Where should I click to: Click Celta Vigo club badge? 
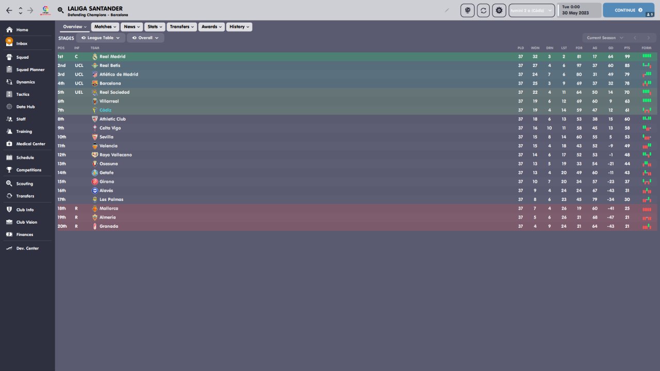pos(95,128)
